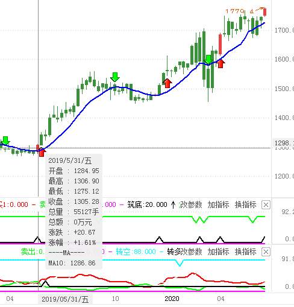
Task: Click the 1600 price axis label
Action: 284,59
